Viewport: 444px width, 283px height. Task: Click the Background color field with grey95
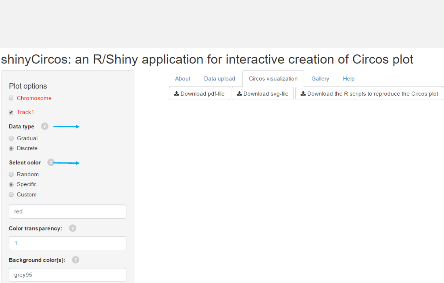(68, 275)
